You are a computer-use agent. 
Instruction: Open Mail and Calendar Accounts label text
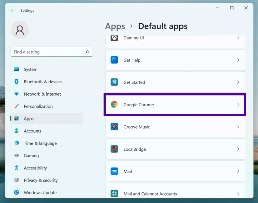pos(150,194)
